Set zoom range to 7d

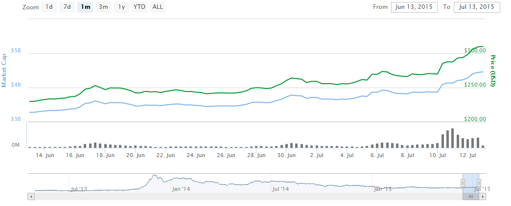tap(68, 7)
